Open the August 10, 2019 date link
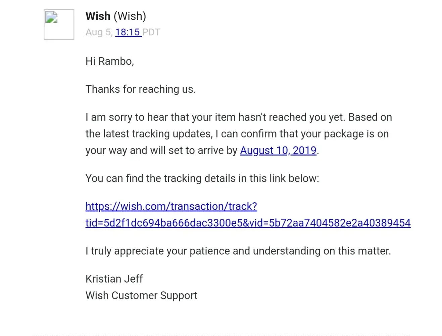This screenshot has width=442, height=336. pos(278,151)
